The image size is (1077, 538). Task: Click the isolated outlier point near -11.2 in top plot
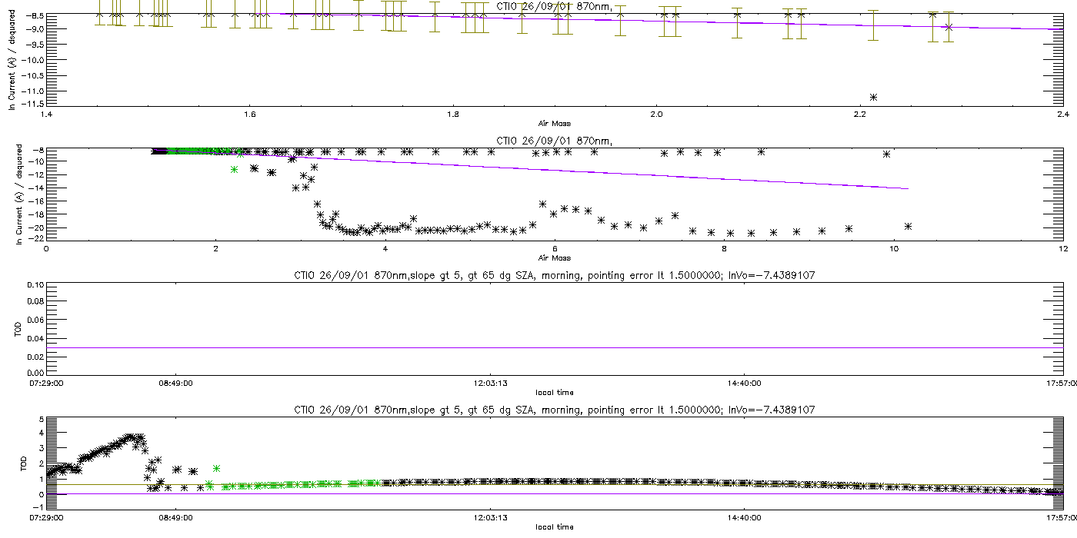pos(873,97)
